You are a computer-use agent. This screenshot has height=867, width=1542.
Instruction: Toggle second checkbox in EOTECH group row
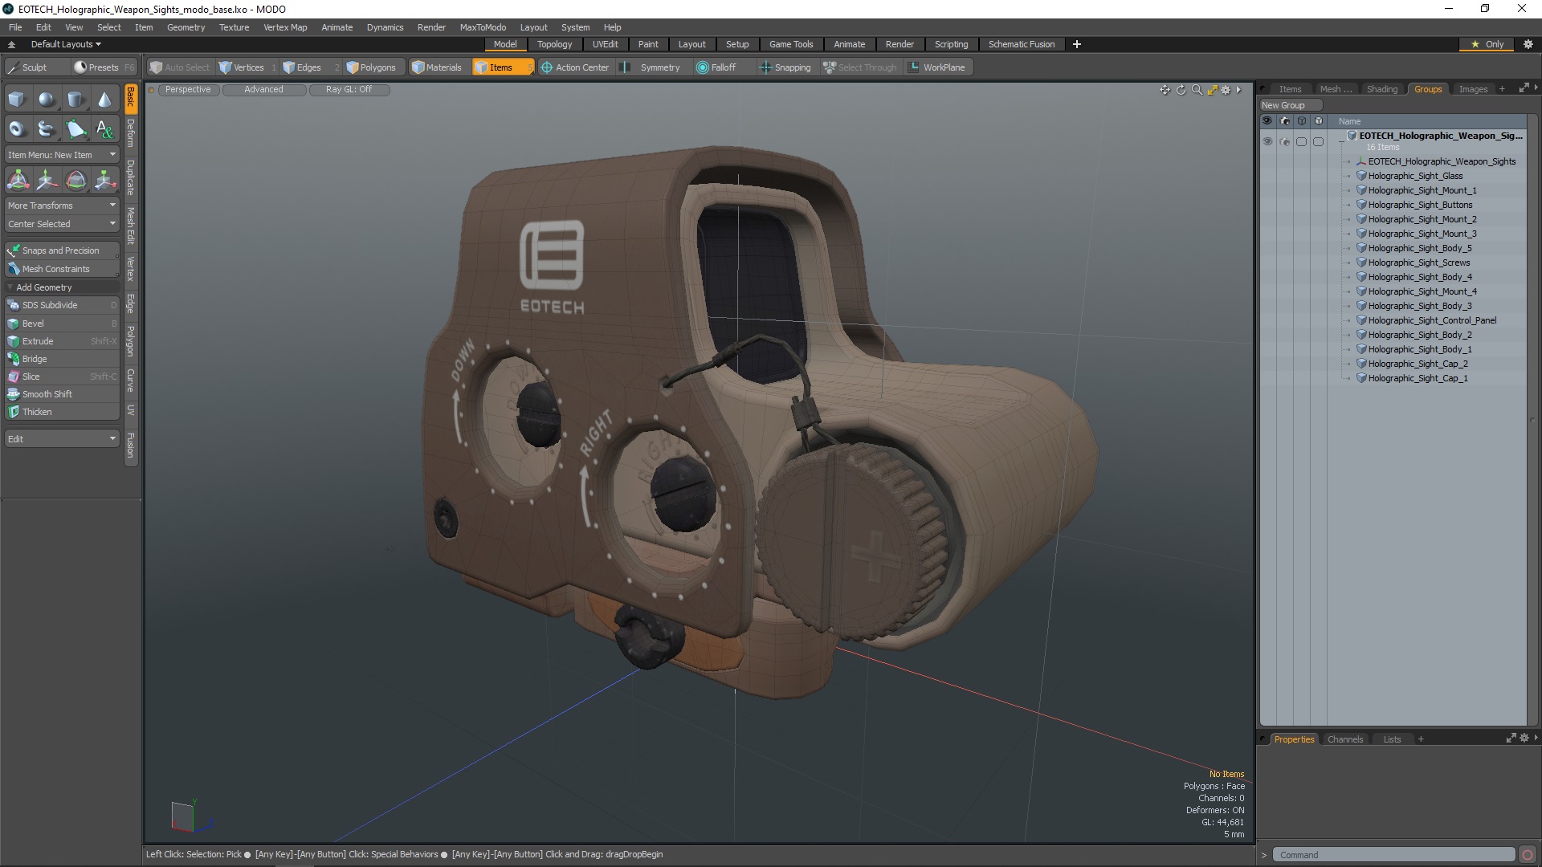(x=1318, y=141)
